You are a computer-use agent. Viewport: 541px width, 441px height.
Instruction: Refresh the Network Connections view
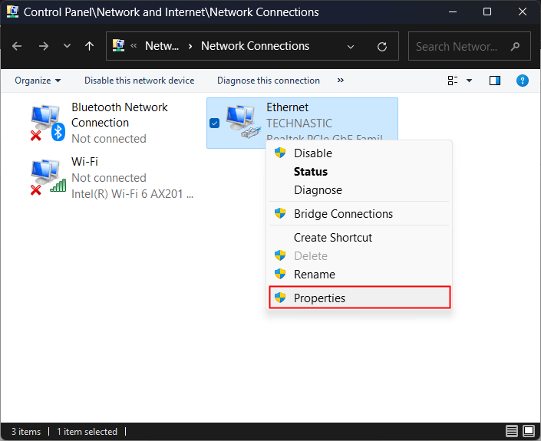tap(382, 47)
